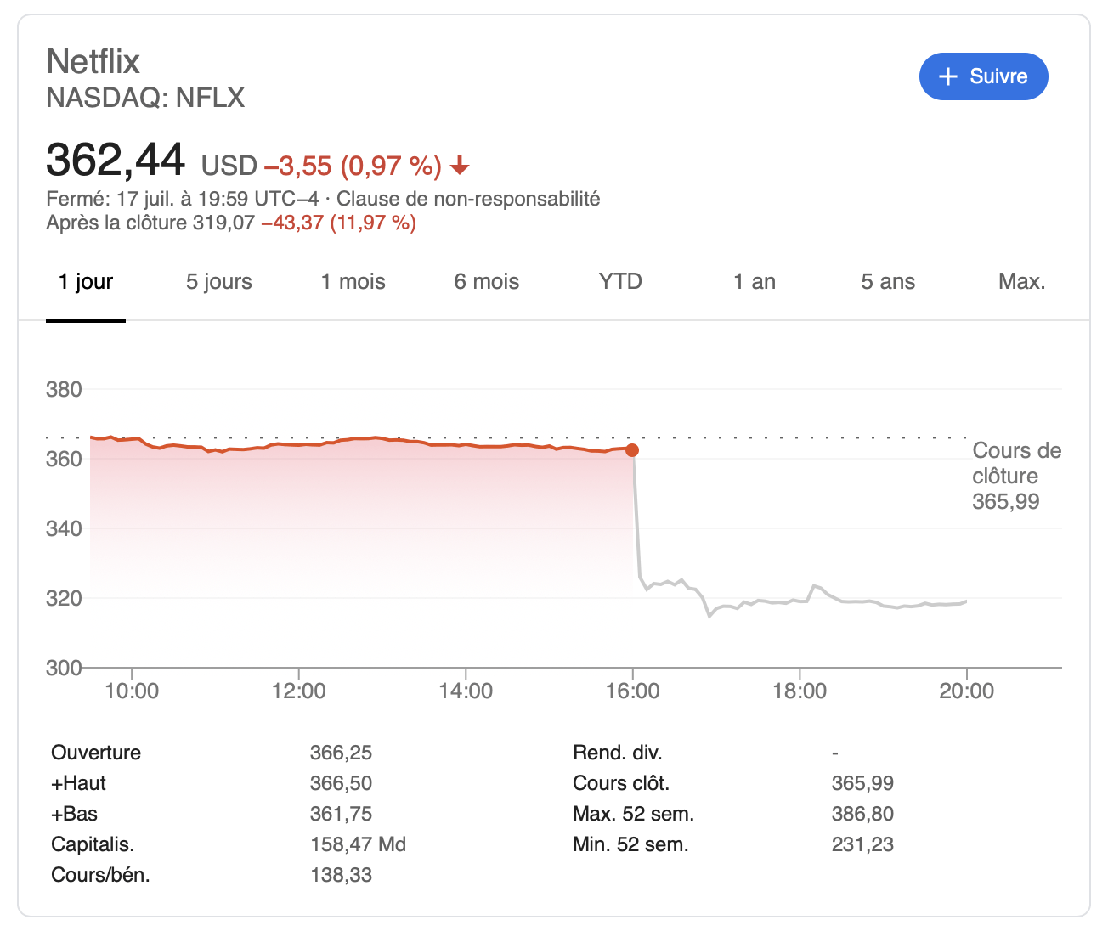
Task: Click the Cours de clôture 365,99 label
Action: [1017, 476]
